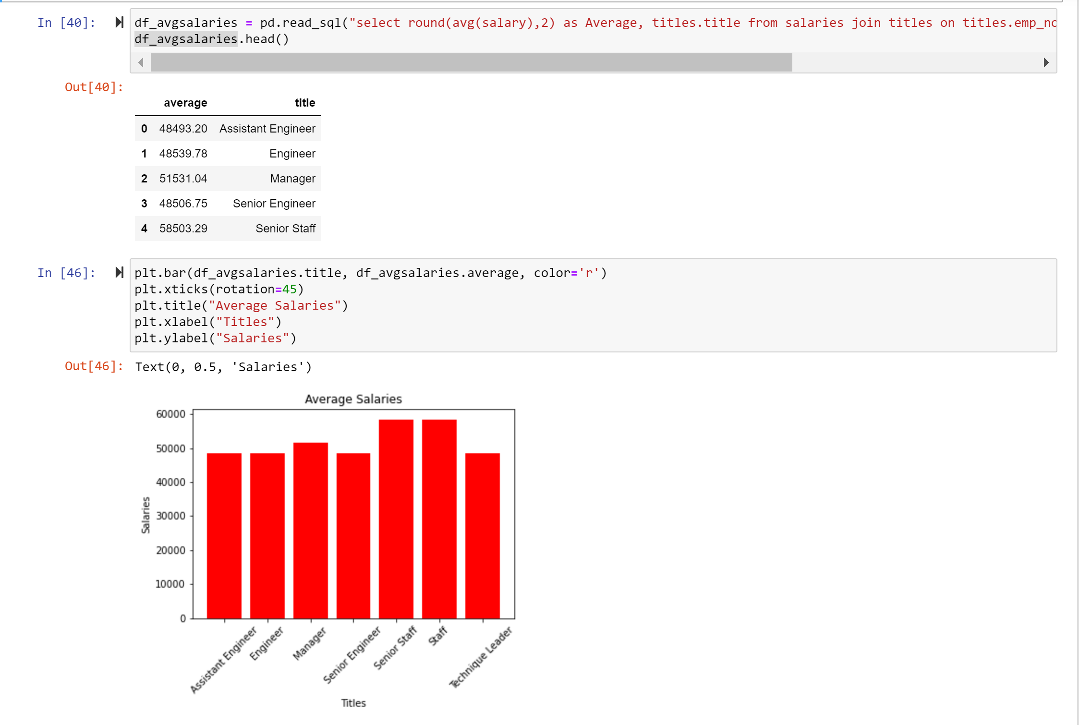Click the Out[46] output prompt area
The image size is (1079, 725).
point(94,366)
